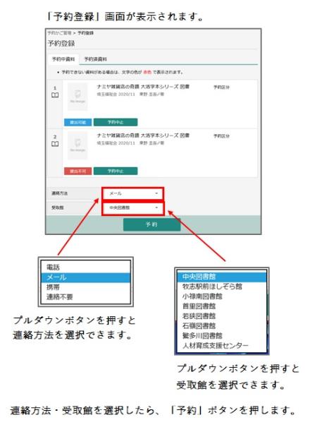Screen dimensions: 317x427
Task: Select 電話 from the contact method list
Action: 53,267
